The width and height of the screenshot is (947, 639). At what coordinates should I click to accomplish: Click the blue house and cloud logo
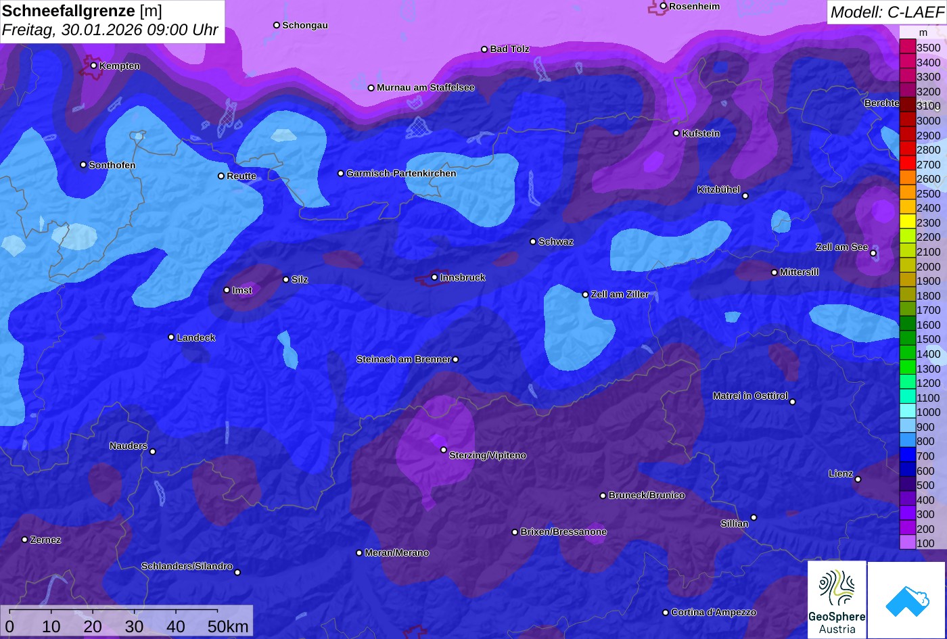[x=907, y=600]
